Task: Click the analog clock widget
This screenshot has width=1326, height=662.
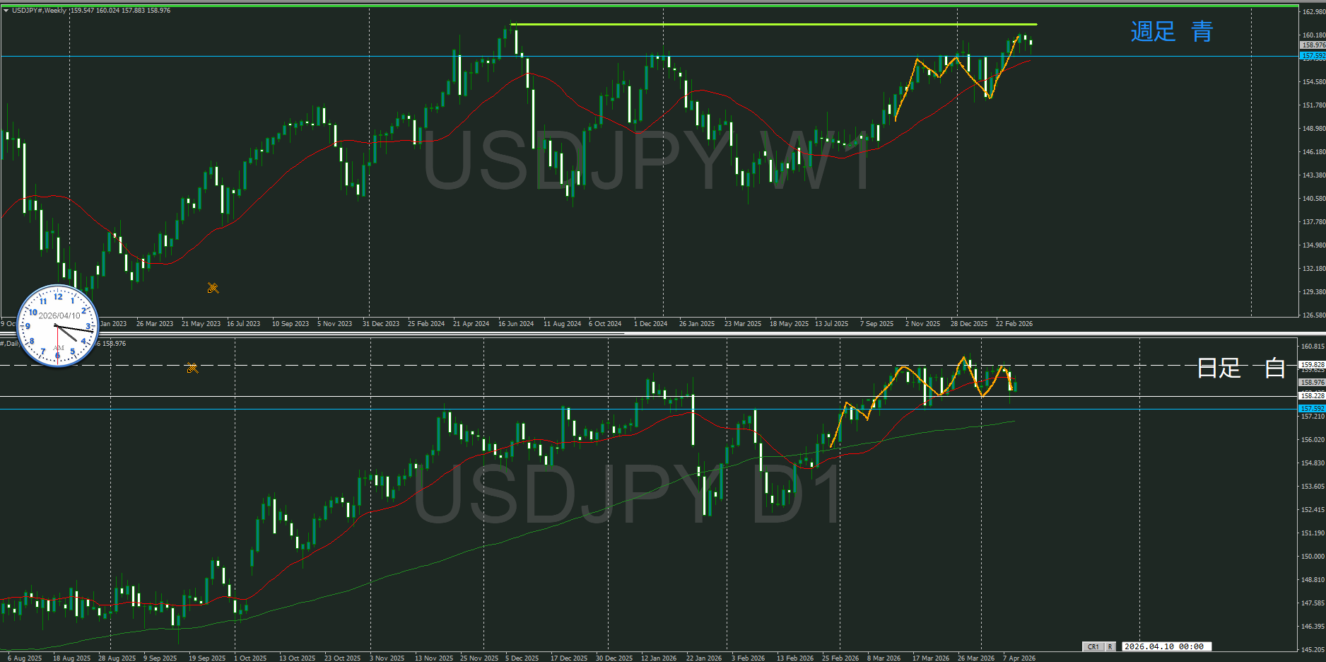Action: 57,326
